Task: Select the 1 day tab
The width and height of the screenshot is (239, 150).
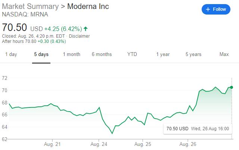Action: point(11,54)
